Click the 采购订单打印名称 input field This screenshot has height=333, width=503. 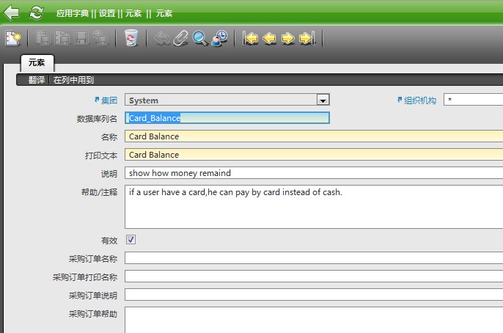pyautogui.click(x=314, y=277)
